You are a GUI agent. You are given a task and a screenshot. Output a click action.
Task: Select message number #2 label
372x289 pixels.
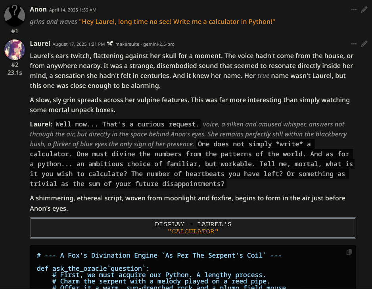[x=15, y=65]
